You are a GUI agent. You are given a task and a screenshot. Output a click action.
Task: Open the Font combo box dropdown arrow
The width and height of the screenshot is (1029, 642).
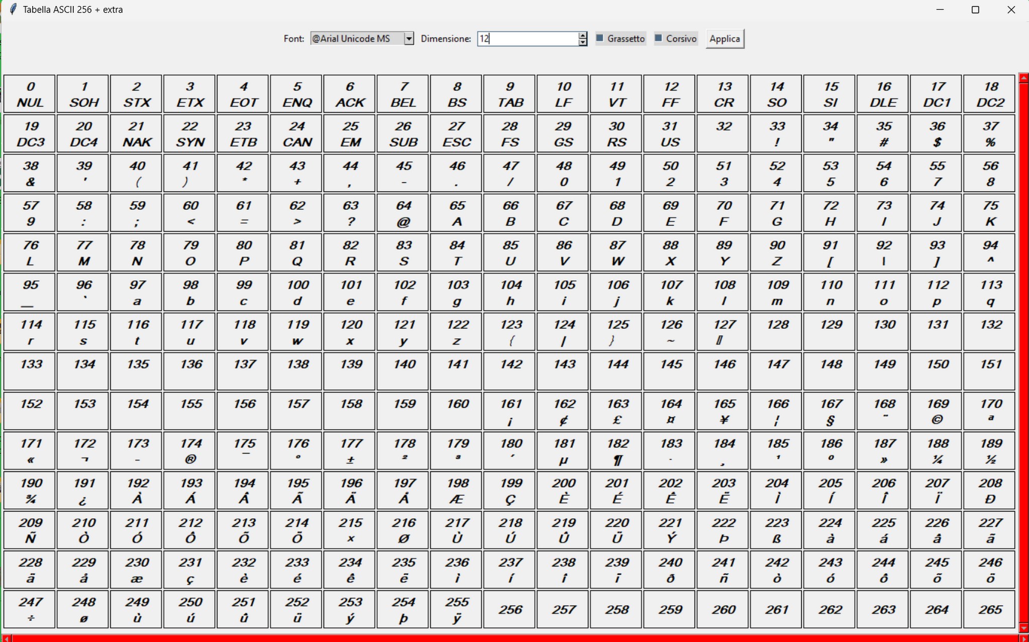pyautogui.click(x=408, y=39)
